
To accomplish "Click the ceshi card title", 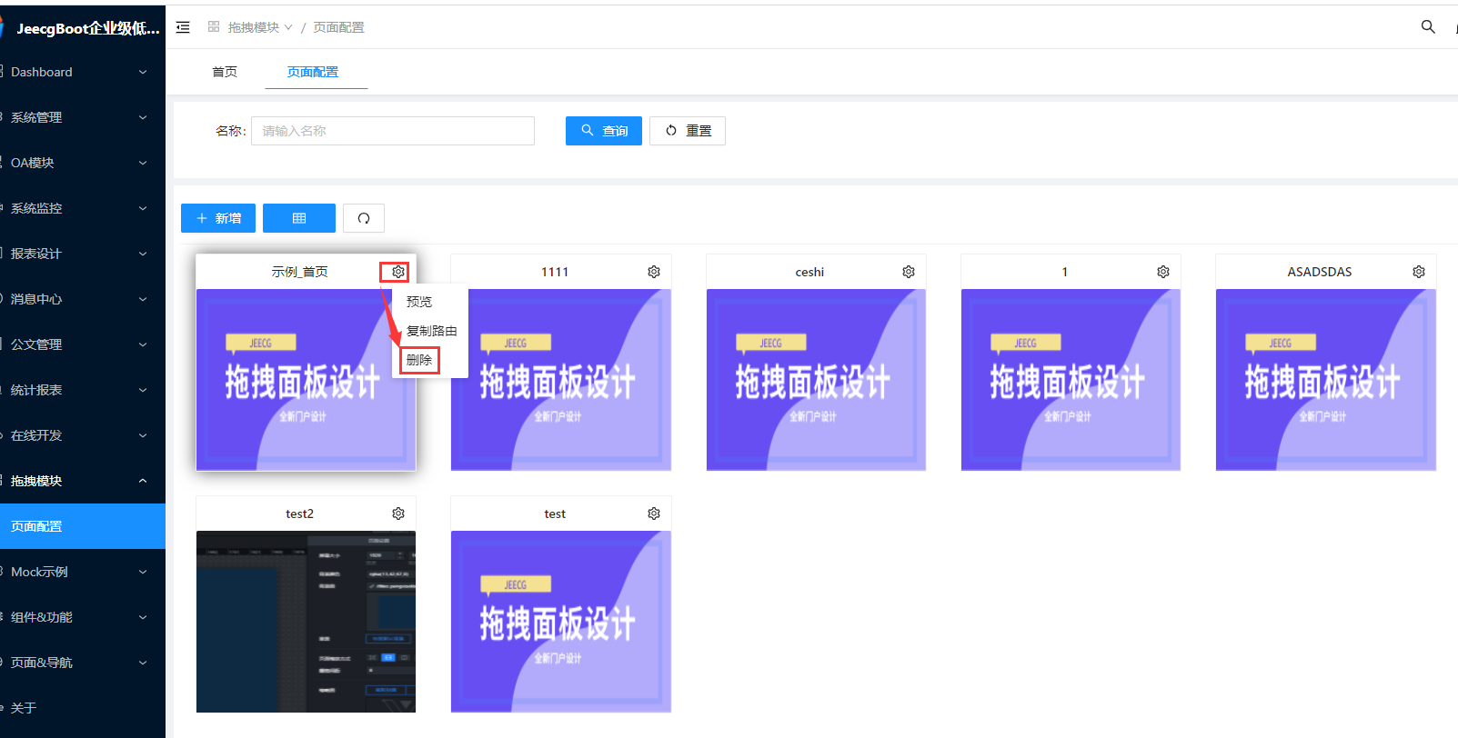I will [x=809, y=272].
